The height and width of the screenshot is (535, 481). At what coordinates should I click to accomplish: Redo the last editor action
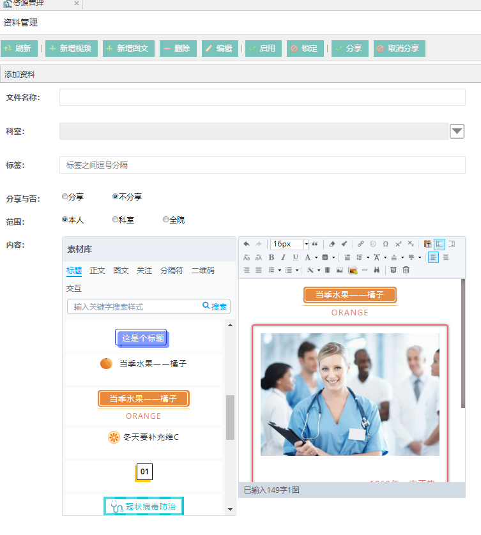[259, 244]
